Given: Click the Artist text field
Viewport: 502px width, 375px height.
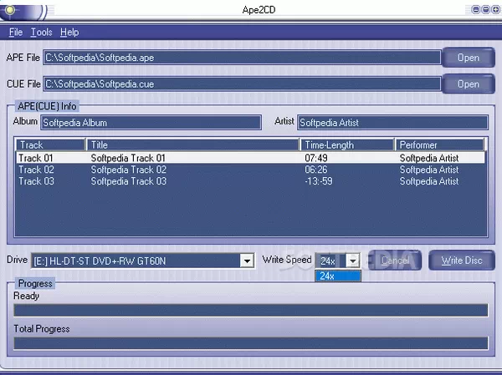Looking at the screenshot, I should (392, 123).
